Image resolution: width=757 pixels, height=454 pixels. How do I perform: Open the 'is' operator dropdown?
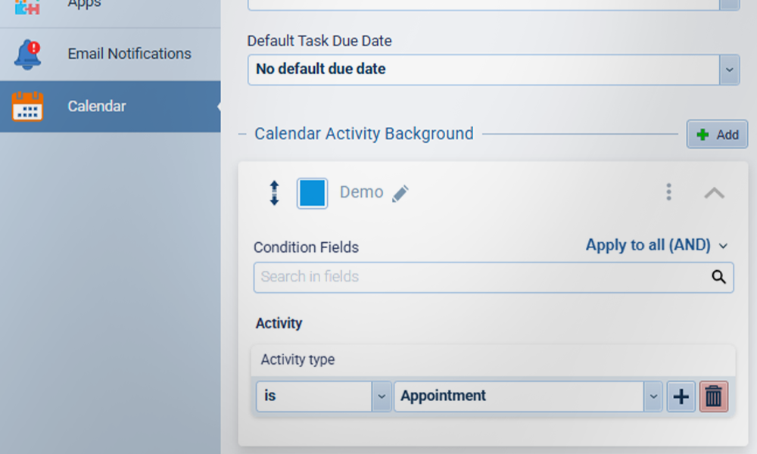pos(382,396)
